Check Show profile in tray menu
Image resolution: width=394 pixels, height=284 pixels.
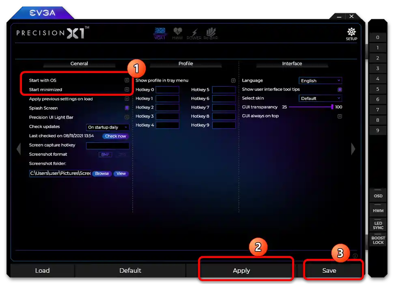point(233,80)
